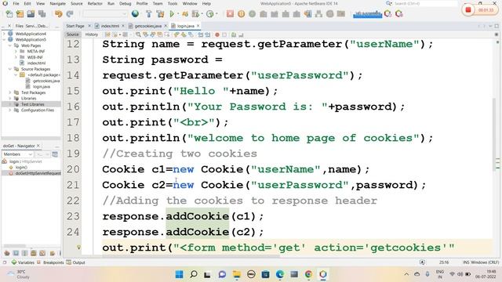The image size is (502, 282).
Task: Click the Debug Project icon
Action: pos(185,14)
